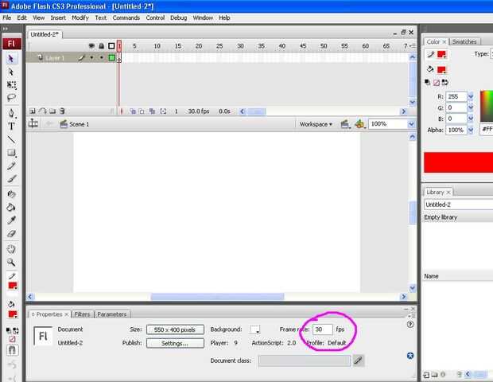This screenshot has height=382, width=493.
Task: Click the Color panel stroke color swatch
Action: click(441, 54)
